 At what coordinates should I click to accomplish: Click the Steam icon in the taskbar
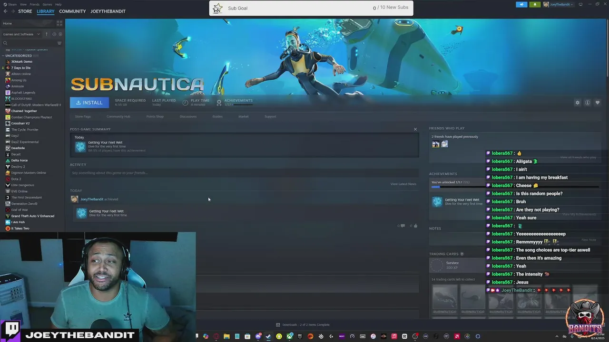(x=268, y=336)
